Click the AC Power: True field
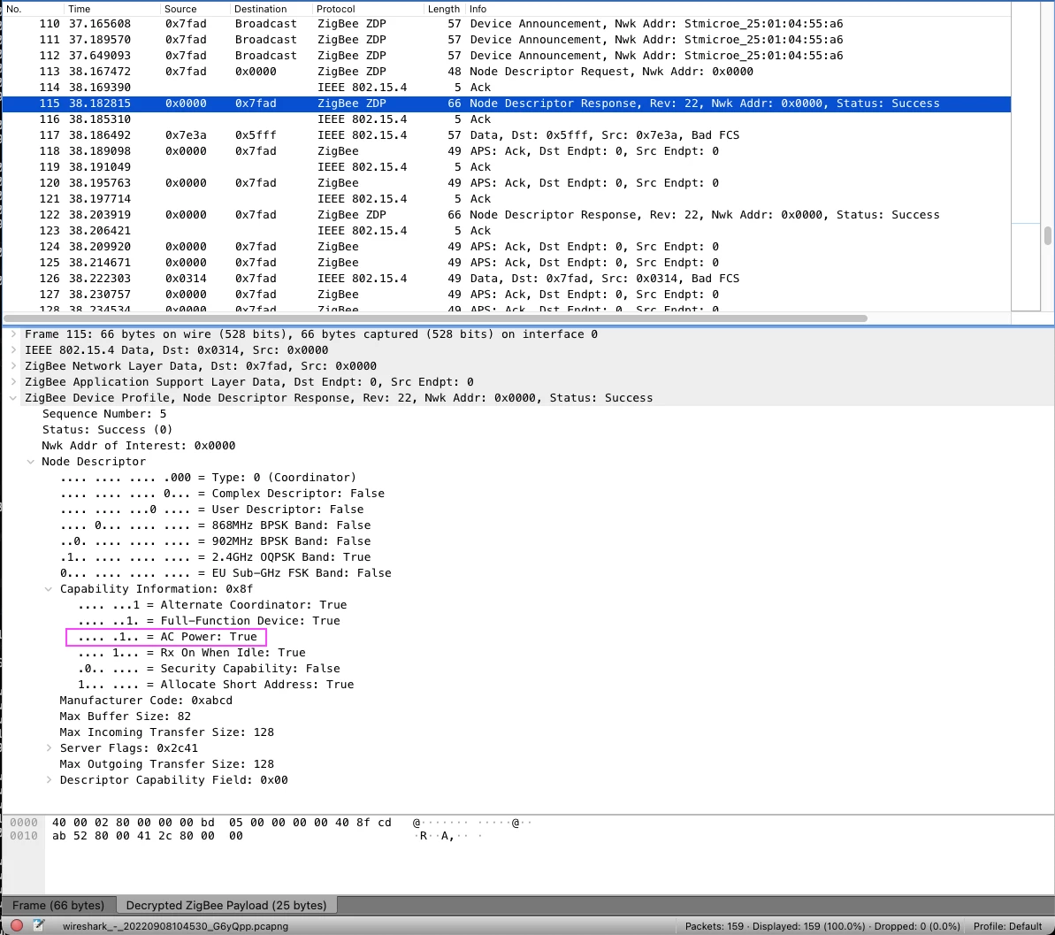The height and width of the screenshot is (935, 1055). [167, 637]
